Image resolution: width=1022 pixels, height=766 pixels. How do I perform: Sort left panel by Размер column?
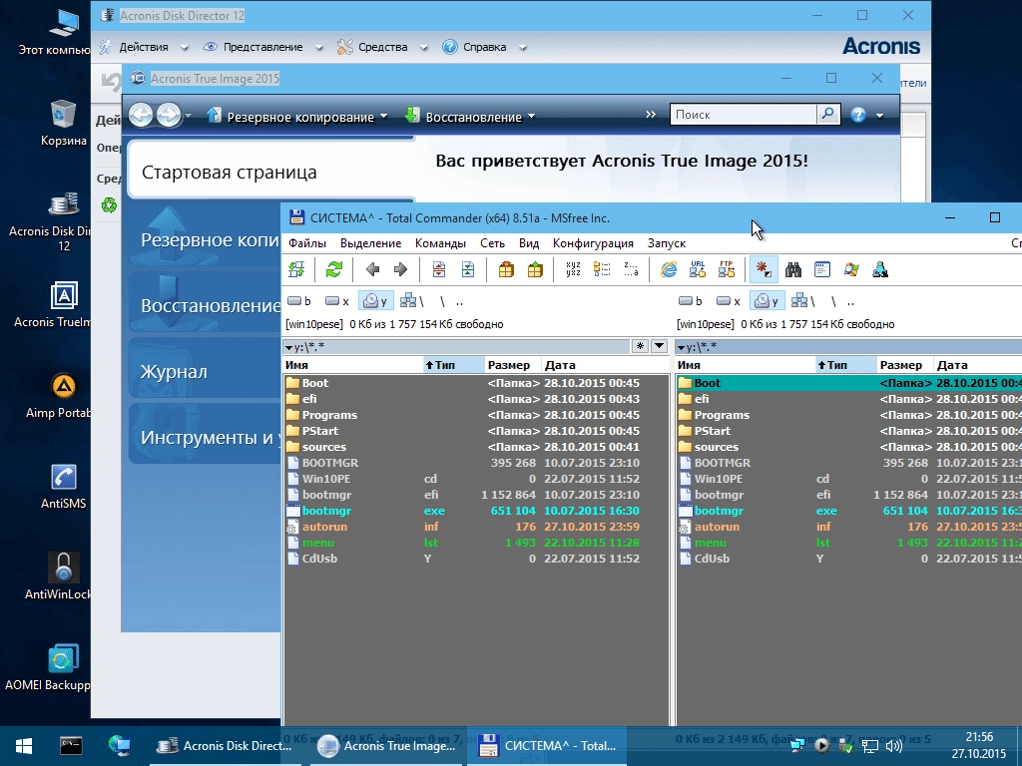(513, 365)
